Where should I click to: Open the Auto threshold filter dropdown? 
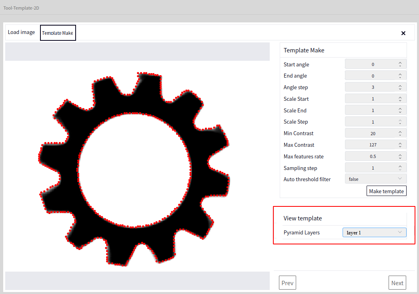pyautogui.click(x=376, y=179)
